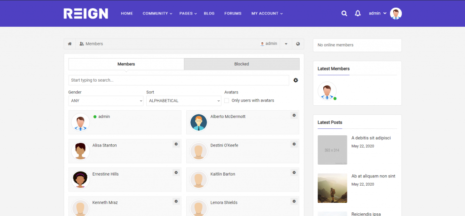This screenshot has height=216, width=465.
Task: Open Kaitlin Barton's profile link
Action: (223, 174)
